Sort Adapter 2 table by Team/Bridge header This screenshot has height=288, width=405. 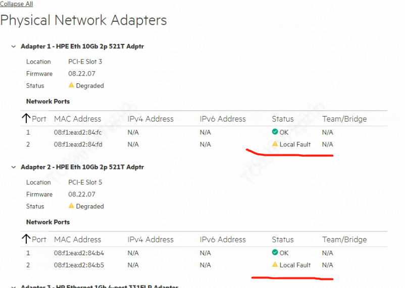pos(344,240)
